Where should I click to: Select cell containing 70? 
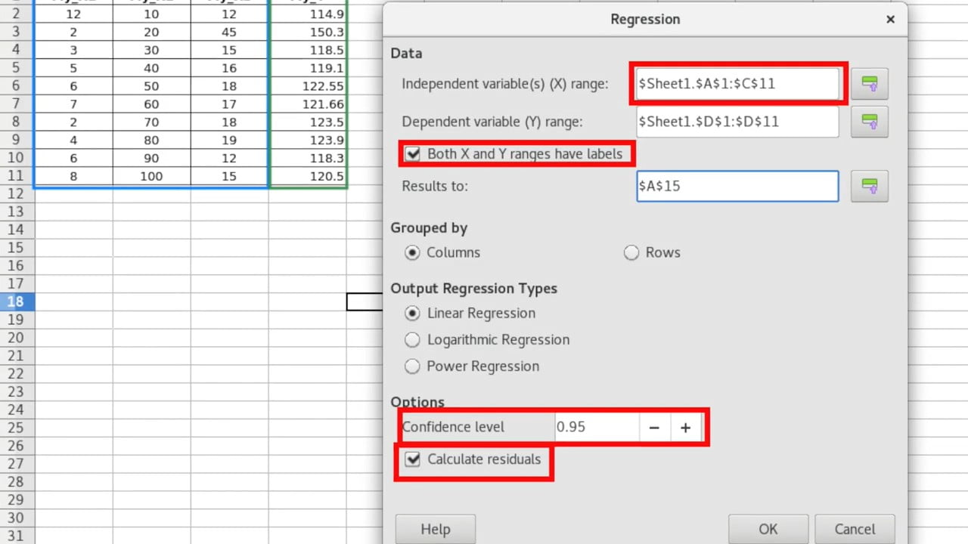point(152,122)
